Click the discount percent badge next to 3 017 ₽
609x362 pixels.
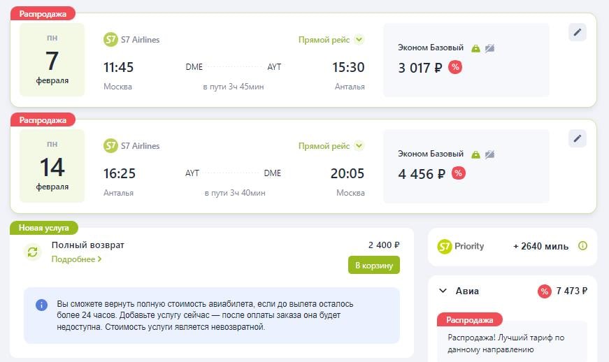click(x=455, y=67)
